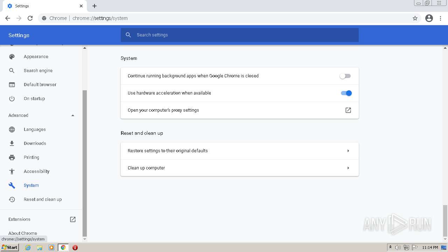Disable hardware acceleration toggle
This screenshot has width=448, height=252.
coord(346,93)
